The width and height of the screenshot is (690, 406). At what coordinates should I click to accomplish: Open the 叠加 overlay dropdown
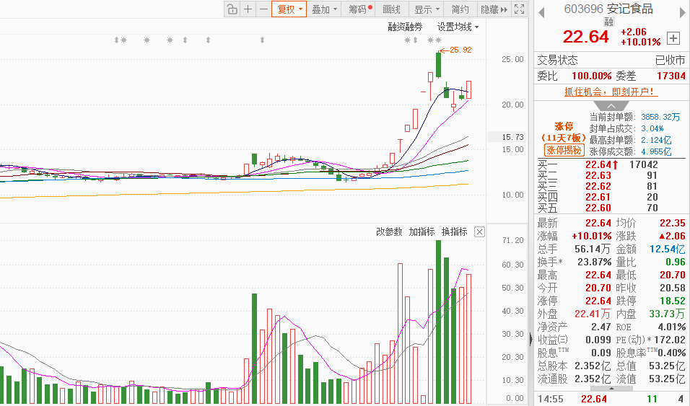(x=324, y=9)
